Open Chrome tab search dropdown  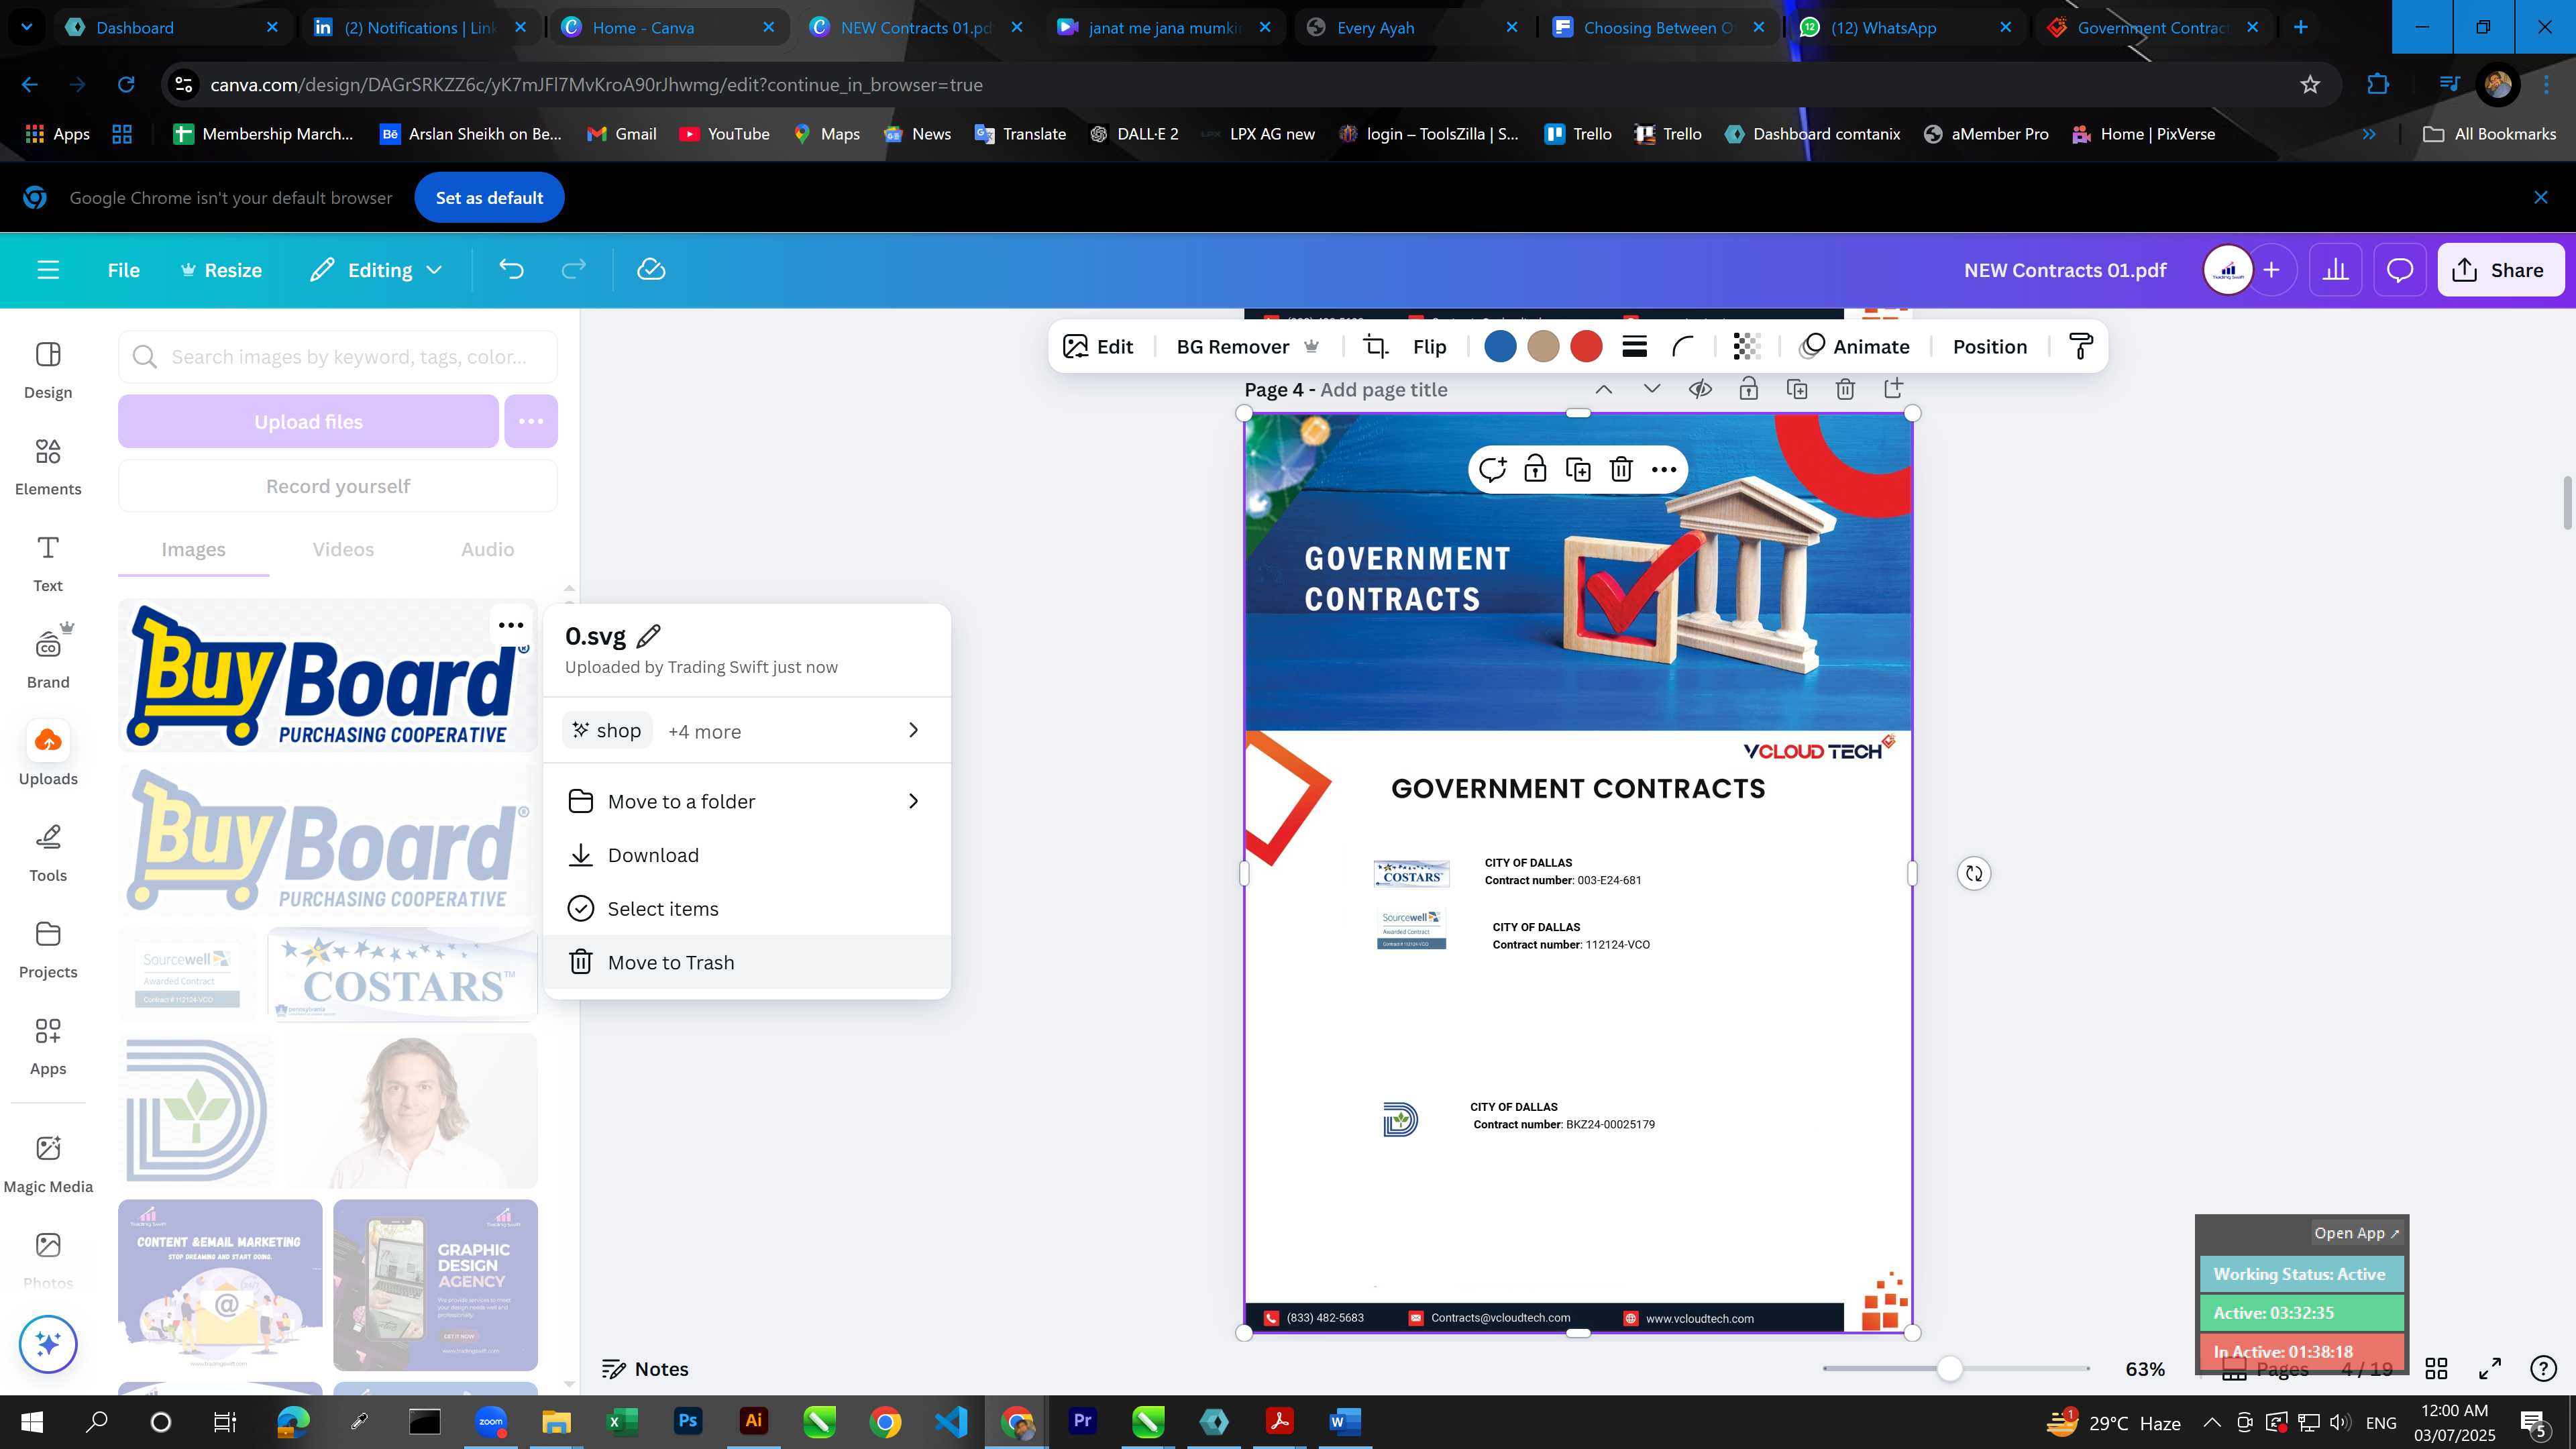pyautogui.click(x=27, y=27)
